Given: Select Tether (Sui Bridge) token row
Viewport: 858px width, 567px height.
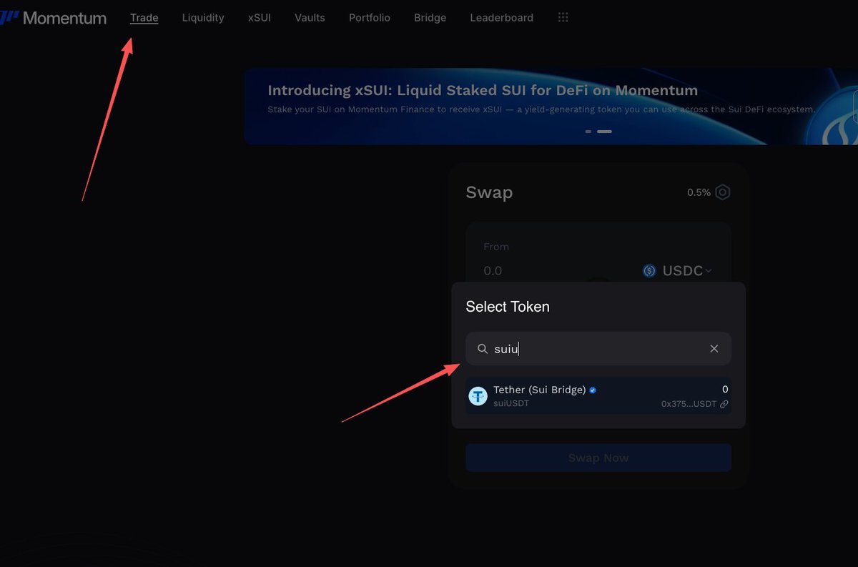Looking at the screenshot, I should click(x=598, y=396).
